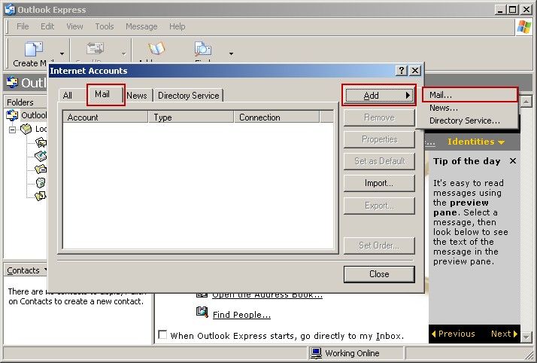This screenshot has width=537, height=363.
Task: Choose Mail... from the Add submenu
Action: (469, 95)
